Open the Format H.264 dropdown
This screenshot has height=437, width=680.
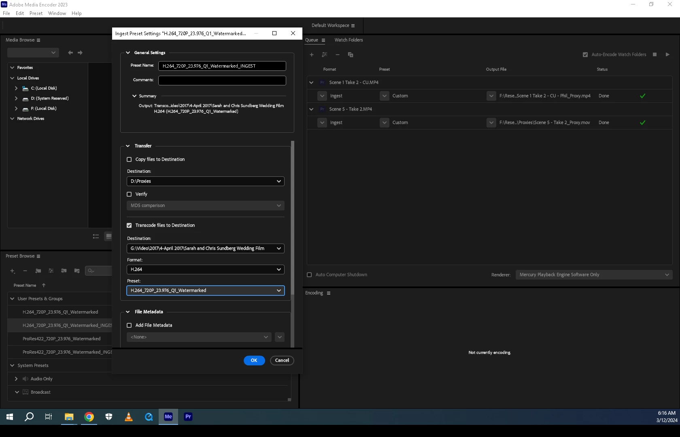point(206,269)
